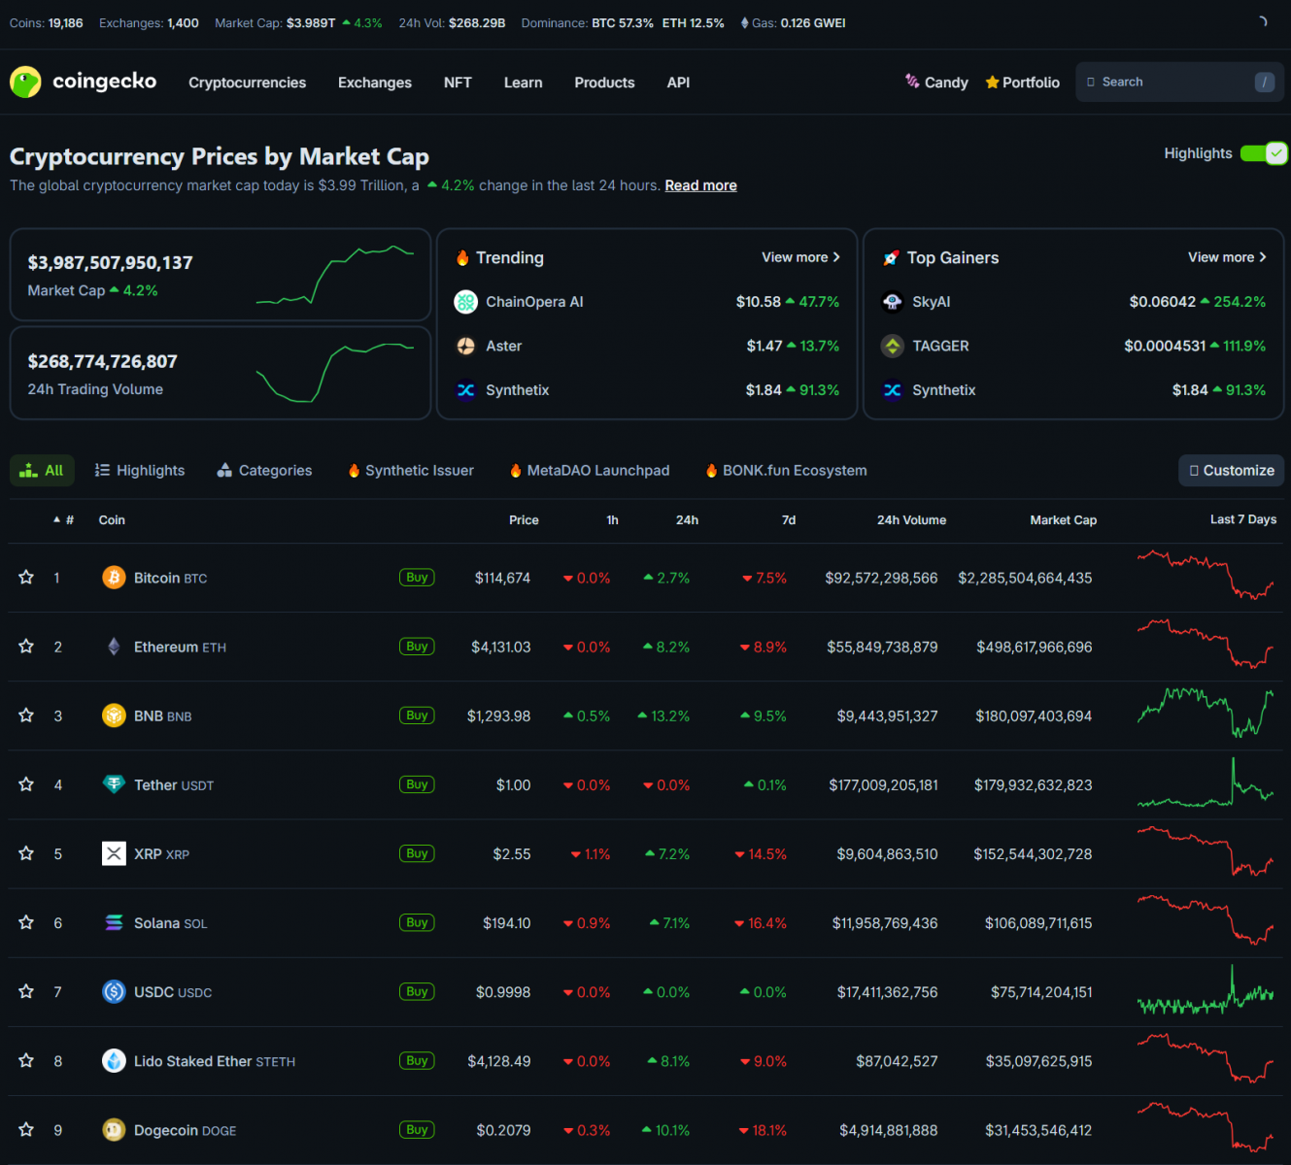
Task: Click the SkyAI top gainer icon
Action: (x=892, y=302)
